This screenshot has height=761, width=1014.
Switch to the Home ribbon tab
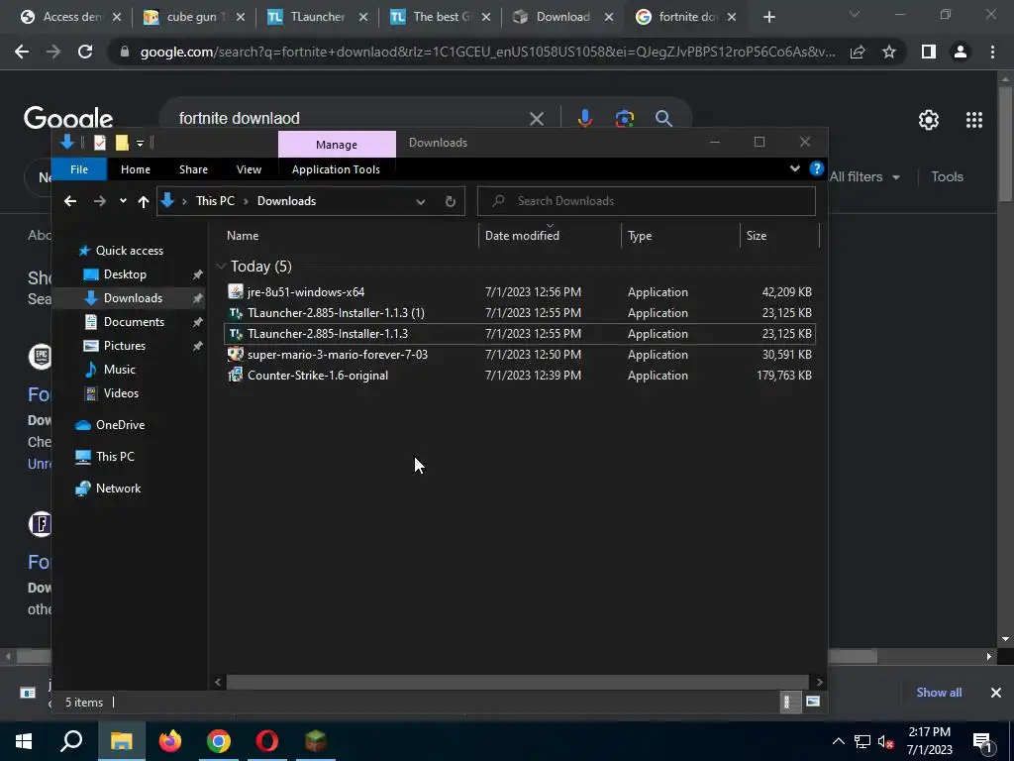[135, 169]
